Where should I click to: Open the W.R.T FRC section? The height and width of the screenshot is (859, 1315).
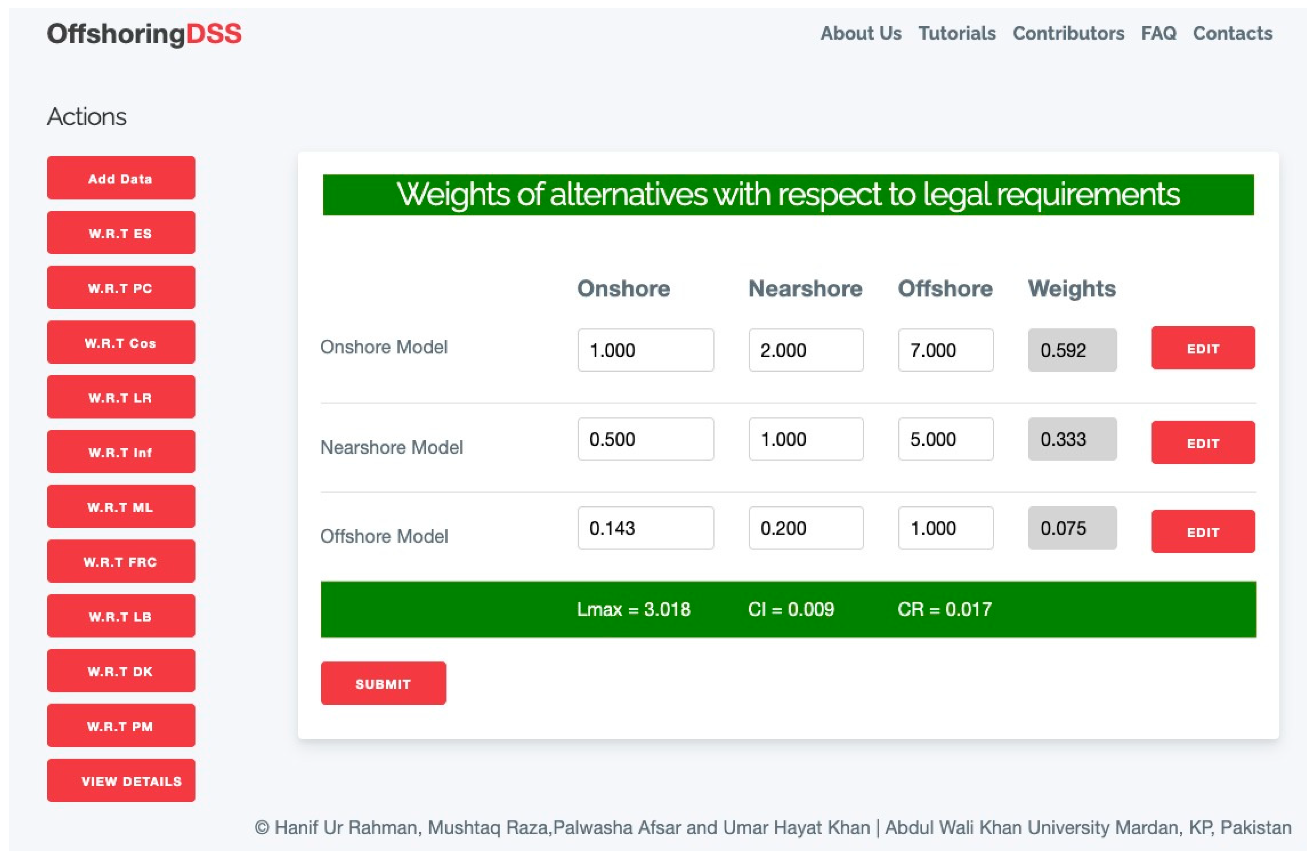[121, 561]
